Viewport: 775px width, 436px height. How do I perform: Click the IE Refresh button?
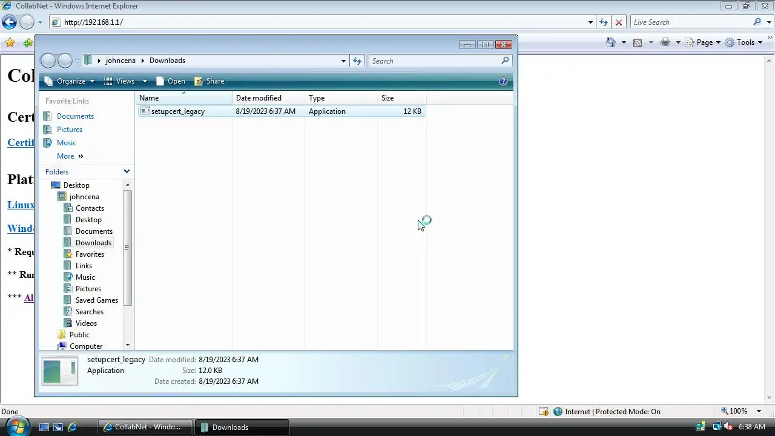coord(604,22)
